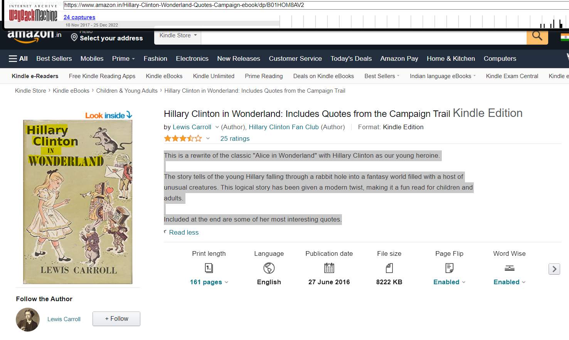Viewport: 569px width, 340px height.
Task: Open the Electronics nav item
Action: 192,58
